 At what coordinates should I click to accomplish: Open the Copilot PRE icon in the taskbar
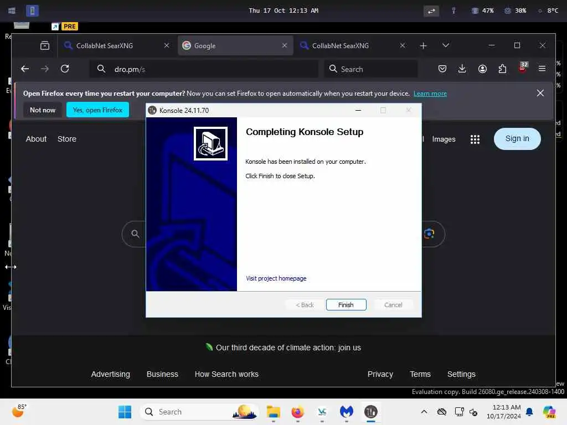(549, 412)
